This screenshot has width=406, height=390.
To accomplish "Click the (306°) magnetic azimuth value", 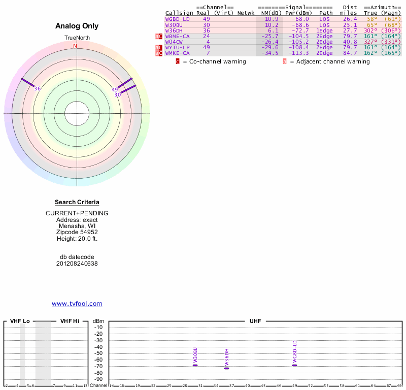I will [391, 31].
